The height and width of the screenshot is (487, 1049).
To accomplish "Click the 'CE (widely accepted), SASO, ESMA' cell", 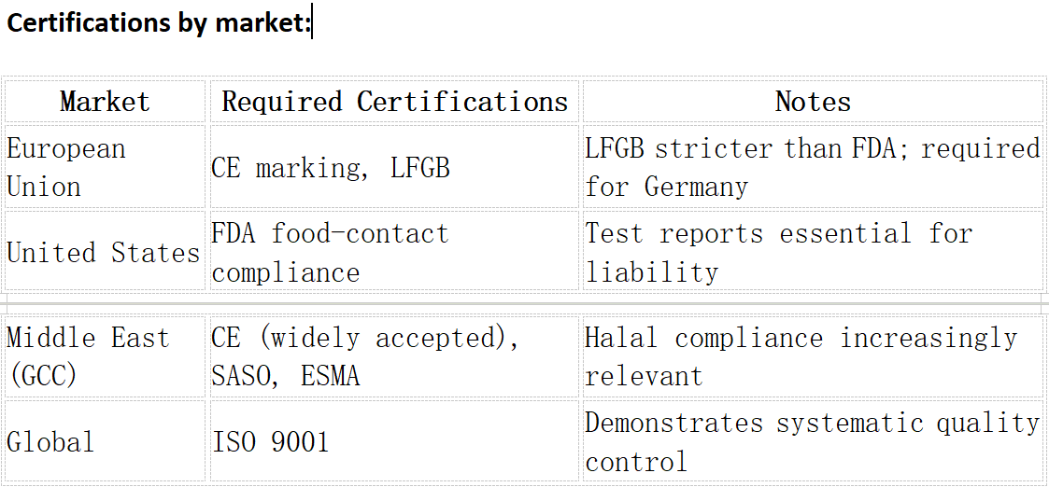I will (x=395, y=356).
